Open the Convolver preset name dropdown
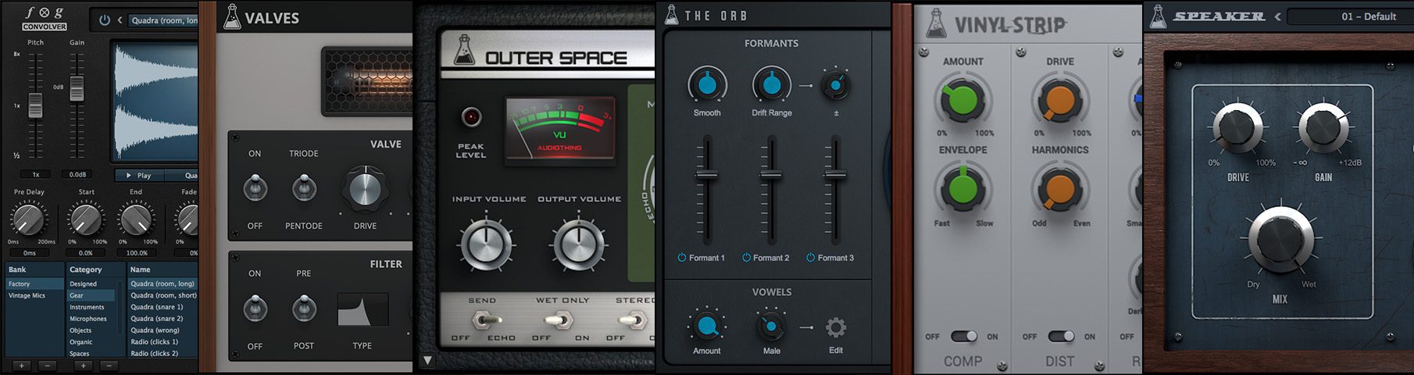 pos(162,20)
